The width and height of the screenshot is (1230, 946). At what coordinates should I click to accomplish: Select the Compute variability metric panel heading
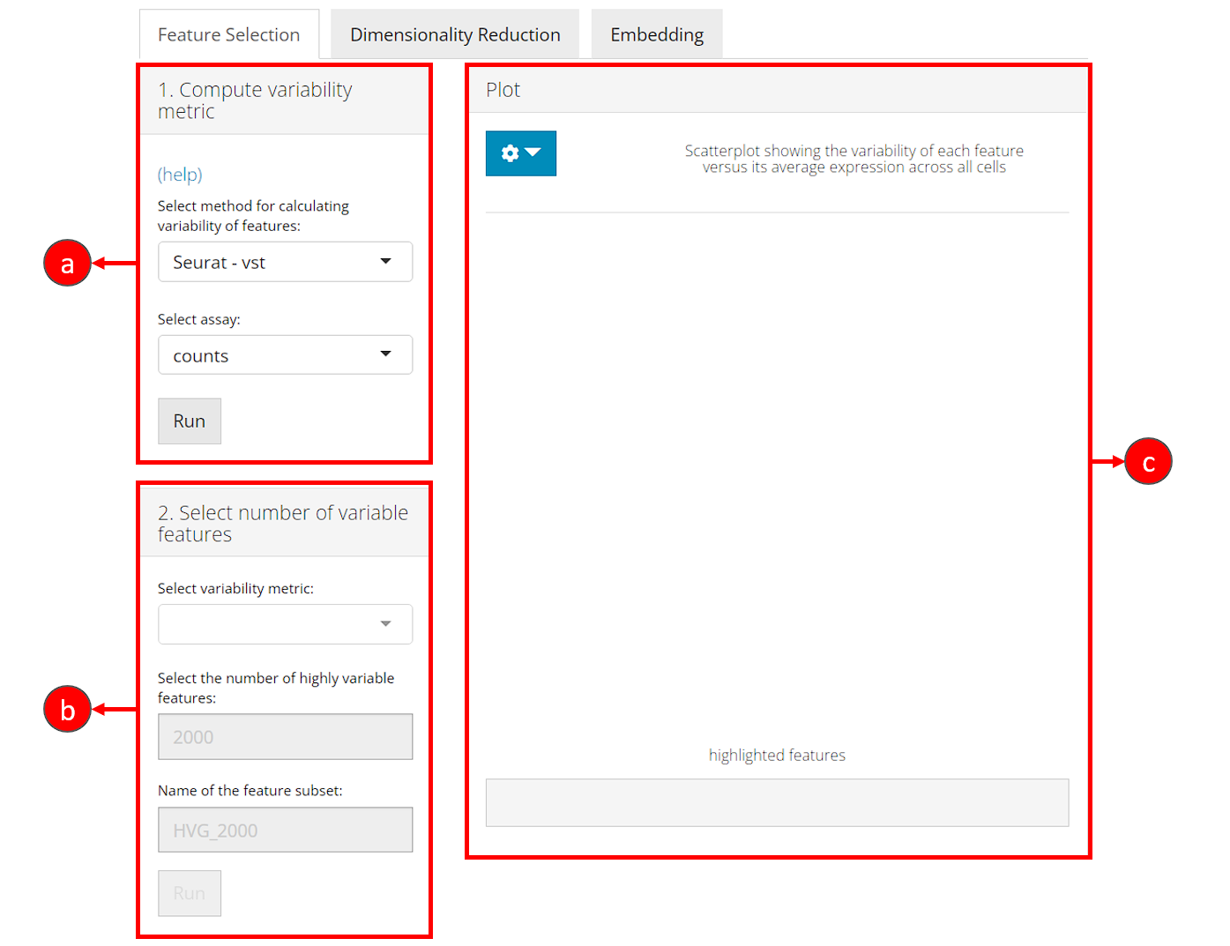pos(255,101)
